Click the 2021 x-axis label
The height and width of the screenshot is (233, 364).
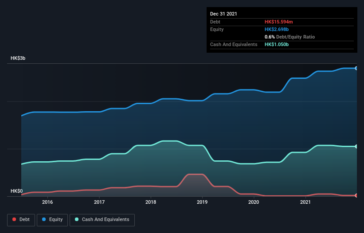[x=305, y=202]
